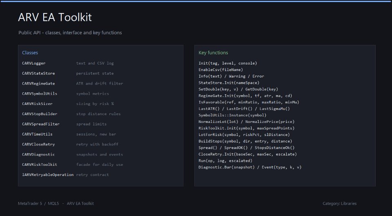This screenshot has width=392, height=216.
Task: Click the 'symbol metrics' description
Action: (x=93, y=94)
